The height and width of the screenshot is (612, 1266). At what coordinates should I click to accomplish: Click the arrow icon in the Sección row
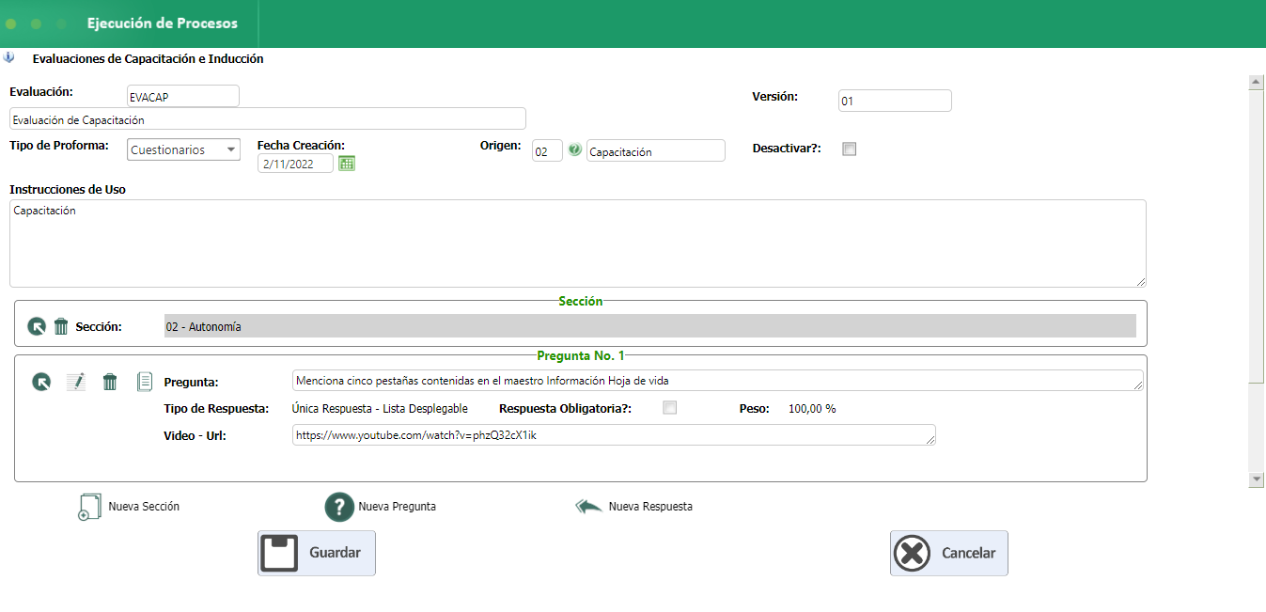[x=37, y=326]
